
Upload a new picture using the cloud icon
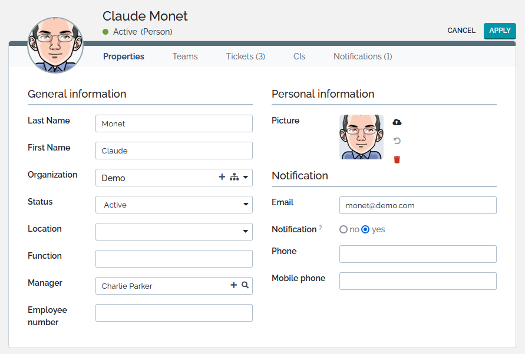click(x=397, y=122)
